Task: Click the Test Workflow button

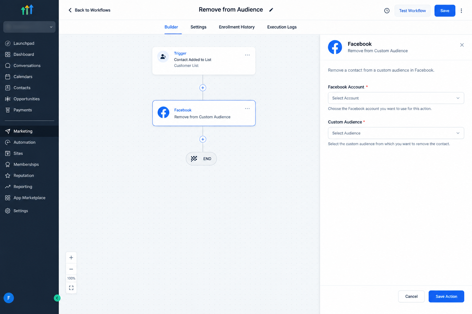Action: 412,11
